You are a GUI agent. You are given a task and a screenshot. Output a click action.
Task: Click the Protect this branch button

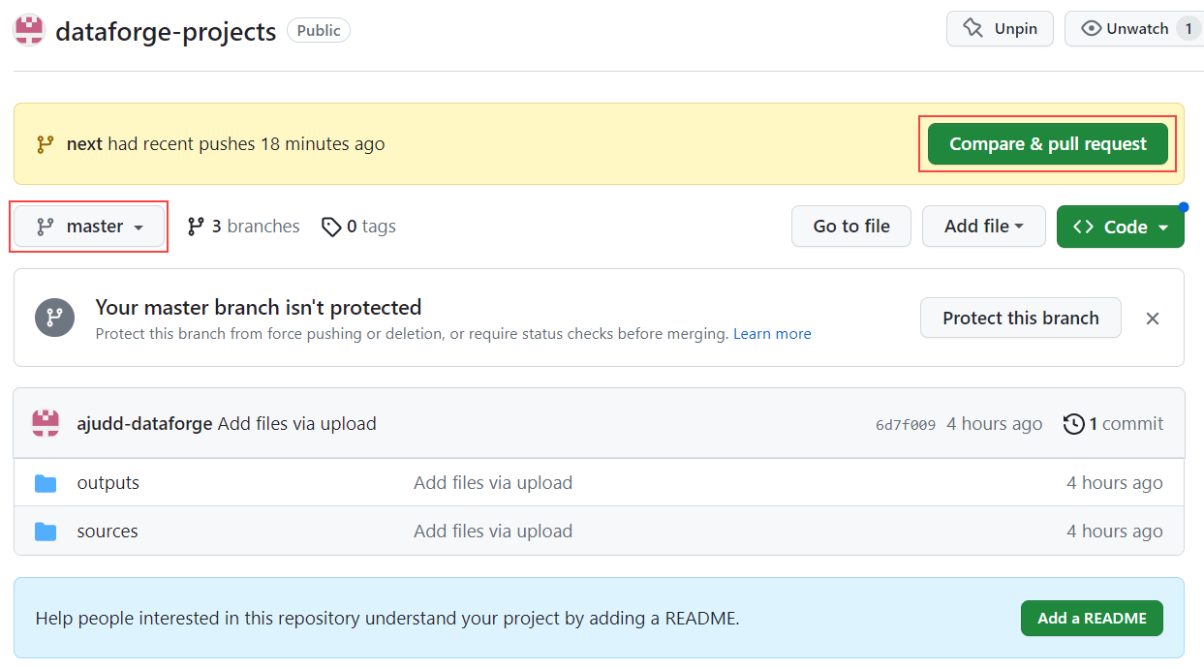tap(1021, 318)
